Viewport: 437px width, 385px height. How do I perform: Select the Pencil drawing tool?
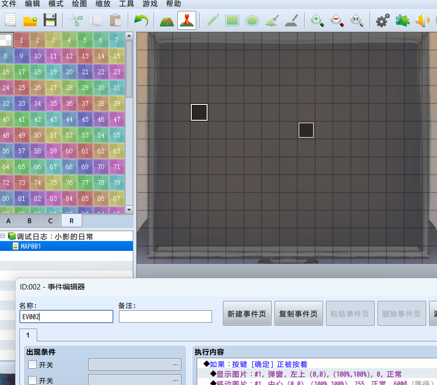[212, 20]
